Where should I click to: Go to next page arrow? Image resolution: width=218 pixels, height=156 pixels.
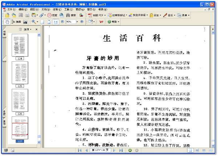[x=114, y=150]
